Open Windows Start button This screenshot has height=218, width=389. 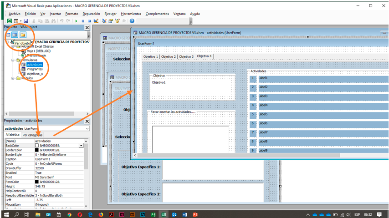(6, 214)
